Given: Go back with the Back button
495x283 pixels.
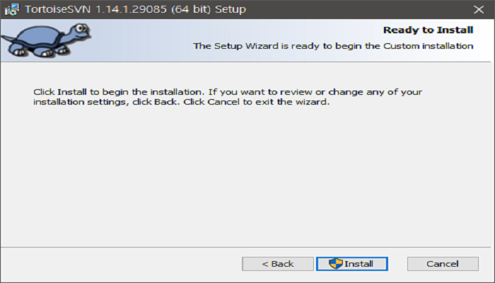Looking at the screenshot, I should [x=277, y=264].
